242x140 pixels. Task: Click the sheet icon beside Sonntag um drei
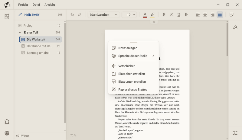pos(23,53)
